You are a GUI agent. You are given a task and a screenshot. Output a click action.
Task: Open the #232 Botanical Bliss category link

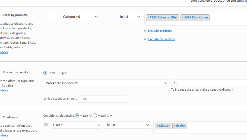[x=164, y=18]
